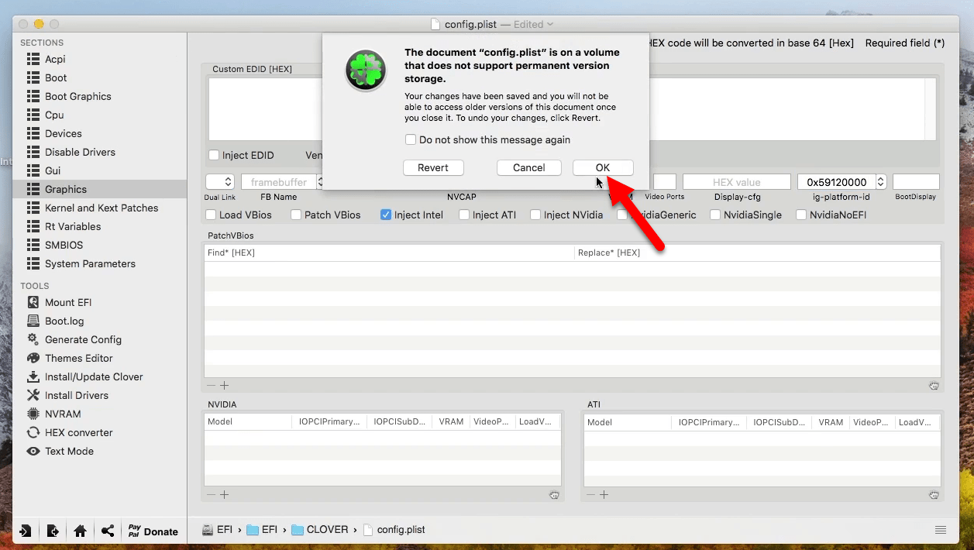Enable the Inject EDID checkbox
The width and height of the screenshot is (974, 550).
click(x=214, y=155)
